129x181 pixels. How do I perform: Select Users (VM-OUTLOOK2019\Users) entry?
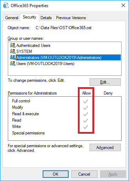tap(45, 64)
